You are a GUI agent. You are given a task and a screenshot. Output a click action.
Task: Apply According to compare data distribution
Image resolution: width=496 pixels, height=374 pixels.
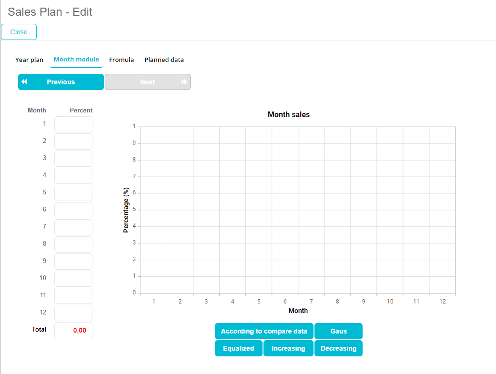[x=264, y=331]
